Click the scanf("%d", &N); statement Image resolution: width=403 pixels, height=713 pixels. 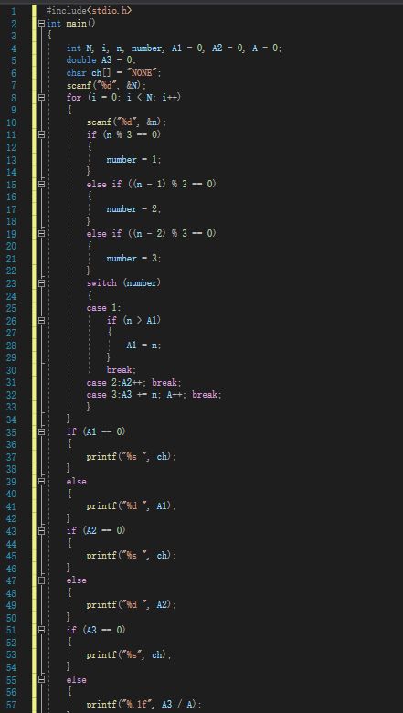coord(106,85)
